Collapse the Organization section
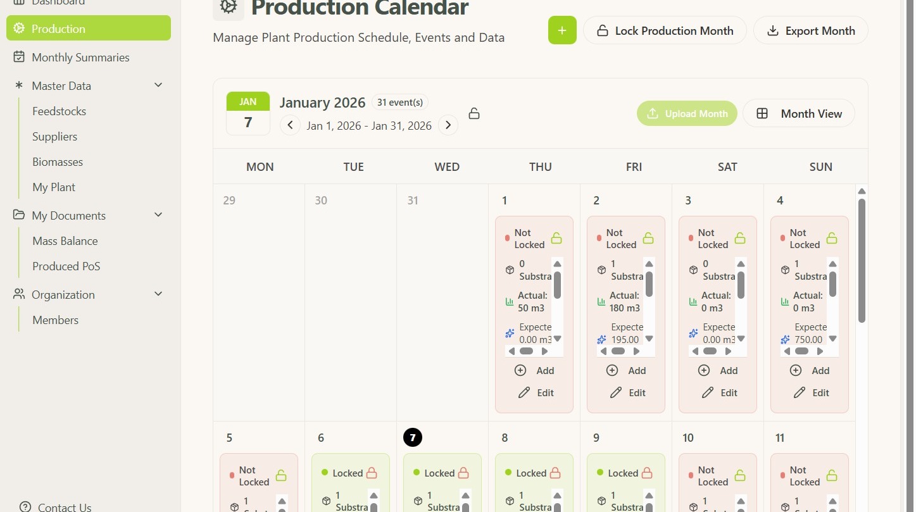Screen dimensions: 916x512 (x=158, y=294)
